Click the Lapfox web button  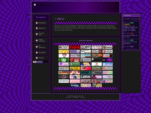tap(86, 77)
